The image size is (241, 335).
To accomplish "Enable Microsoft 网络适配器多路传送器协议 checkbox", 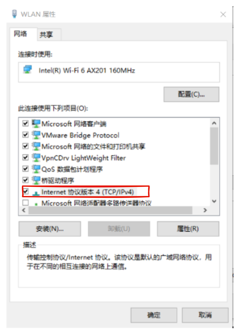I will click(25, 203).
